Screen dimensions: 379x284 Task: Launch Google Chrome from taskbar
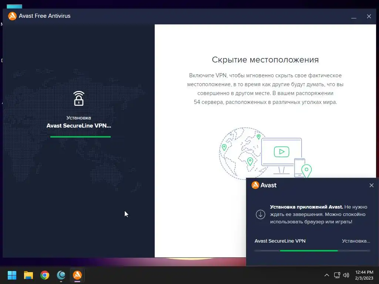click(45, 275)
